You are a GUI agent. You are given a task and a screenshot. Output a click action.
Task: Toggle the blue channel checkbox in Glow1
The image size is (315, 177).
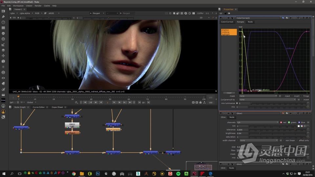pyautogui.click(x=299, y=122)
